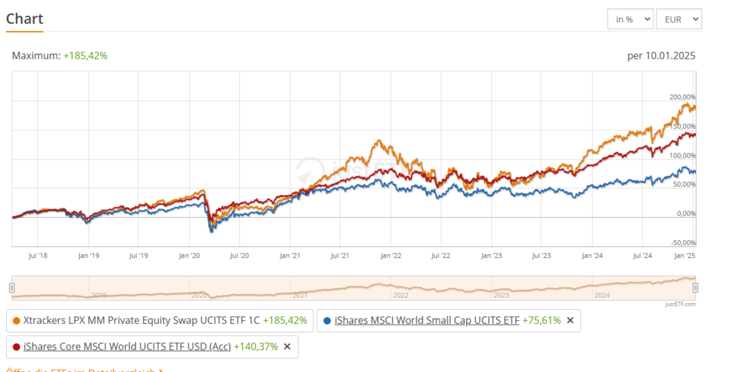Click the 'per 10.01.2025' date label
Screen dimensions: 741x372
(661, 56)
